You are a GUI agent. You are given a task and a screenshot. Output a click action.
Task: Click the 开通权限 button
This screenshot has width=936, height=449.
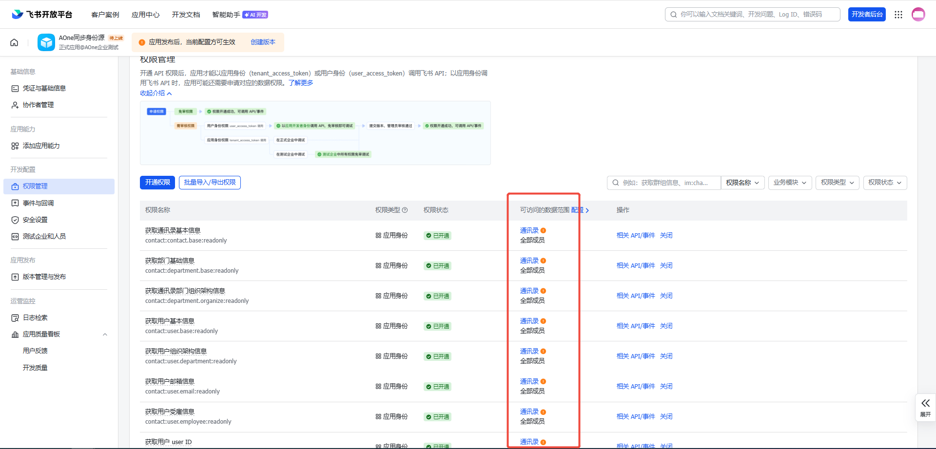(157, 183)
